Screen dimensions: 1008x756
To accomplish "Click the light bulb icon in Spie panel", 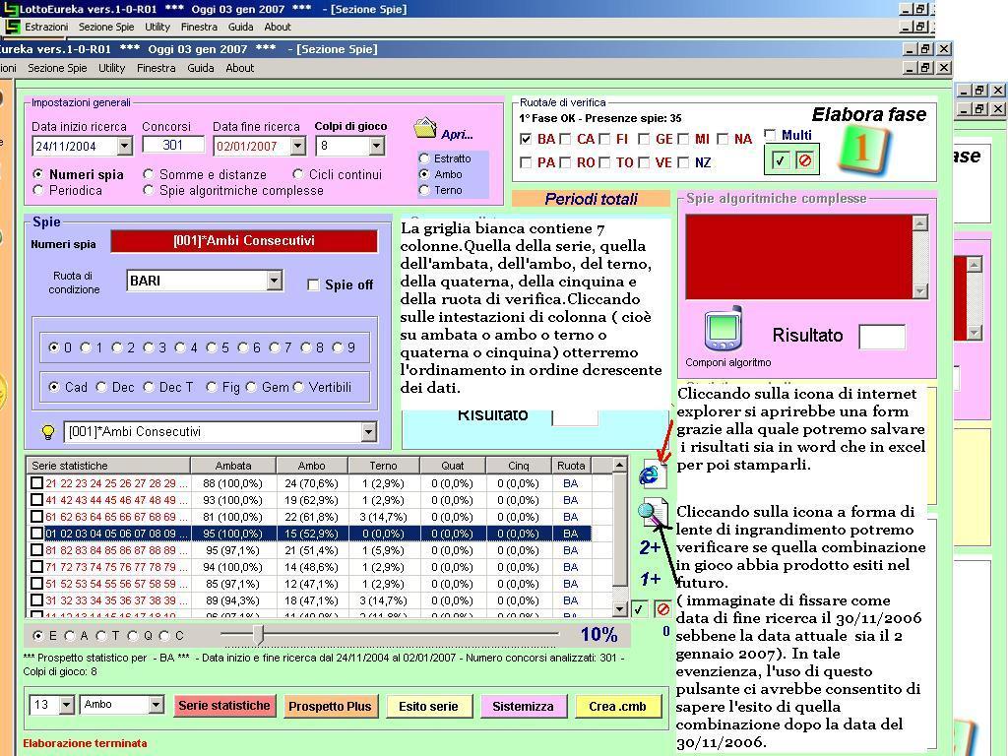I will [x=47, y=432].
